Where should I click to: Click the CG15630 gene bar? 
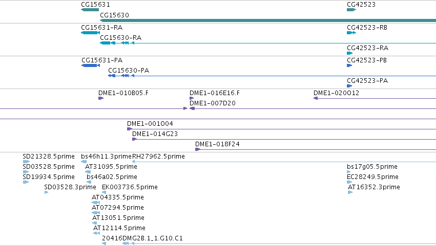268,20
